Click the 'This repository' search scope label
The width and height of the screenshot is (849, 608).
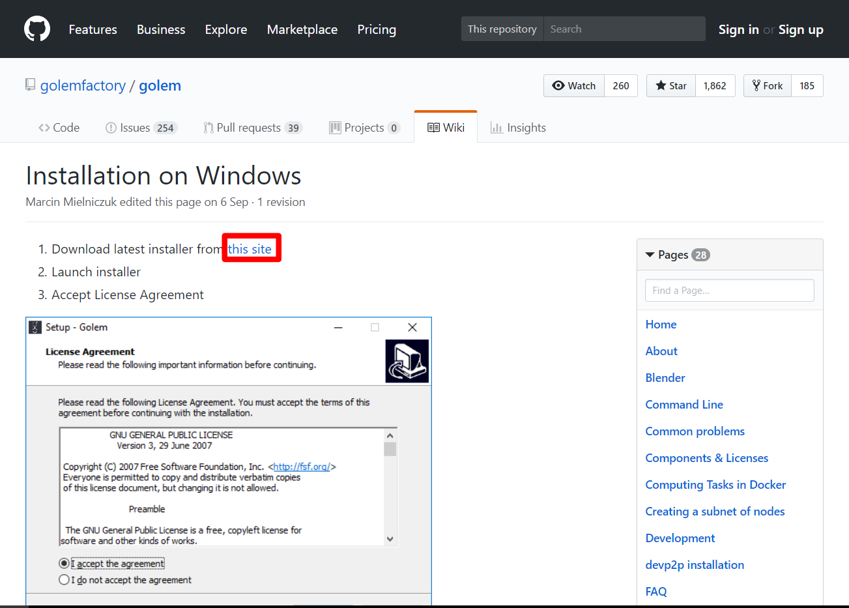[502, 29]
